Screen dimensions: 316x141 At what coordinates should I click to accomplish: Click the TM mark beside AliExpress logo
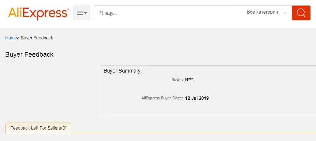[68, 10]
